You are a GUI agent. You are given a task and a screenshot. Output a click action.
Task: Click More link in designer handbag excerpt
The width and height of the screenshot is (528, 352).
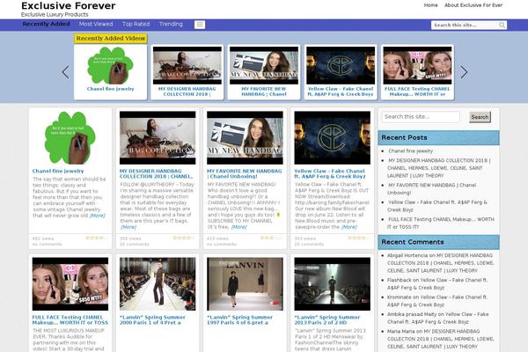click(x=128, y=227)
